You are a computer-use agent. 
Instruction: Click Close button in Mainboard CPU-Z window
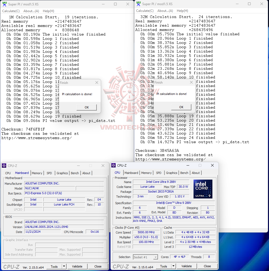pyautogui.click(x=98, y=266)
